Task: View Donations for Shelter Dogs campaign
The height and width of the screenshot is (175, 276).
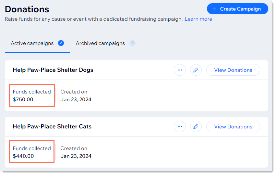Action: (233, 70)
